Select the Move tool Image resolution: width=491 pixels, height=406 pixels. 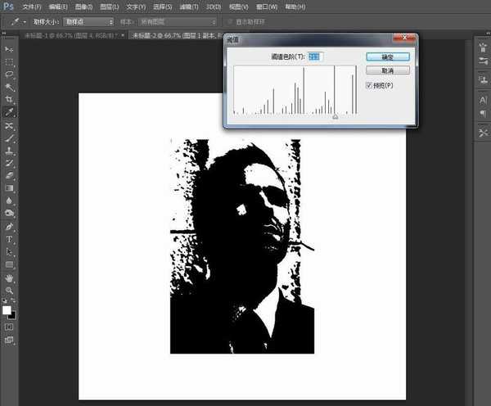[10, 50]
